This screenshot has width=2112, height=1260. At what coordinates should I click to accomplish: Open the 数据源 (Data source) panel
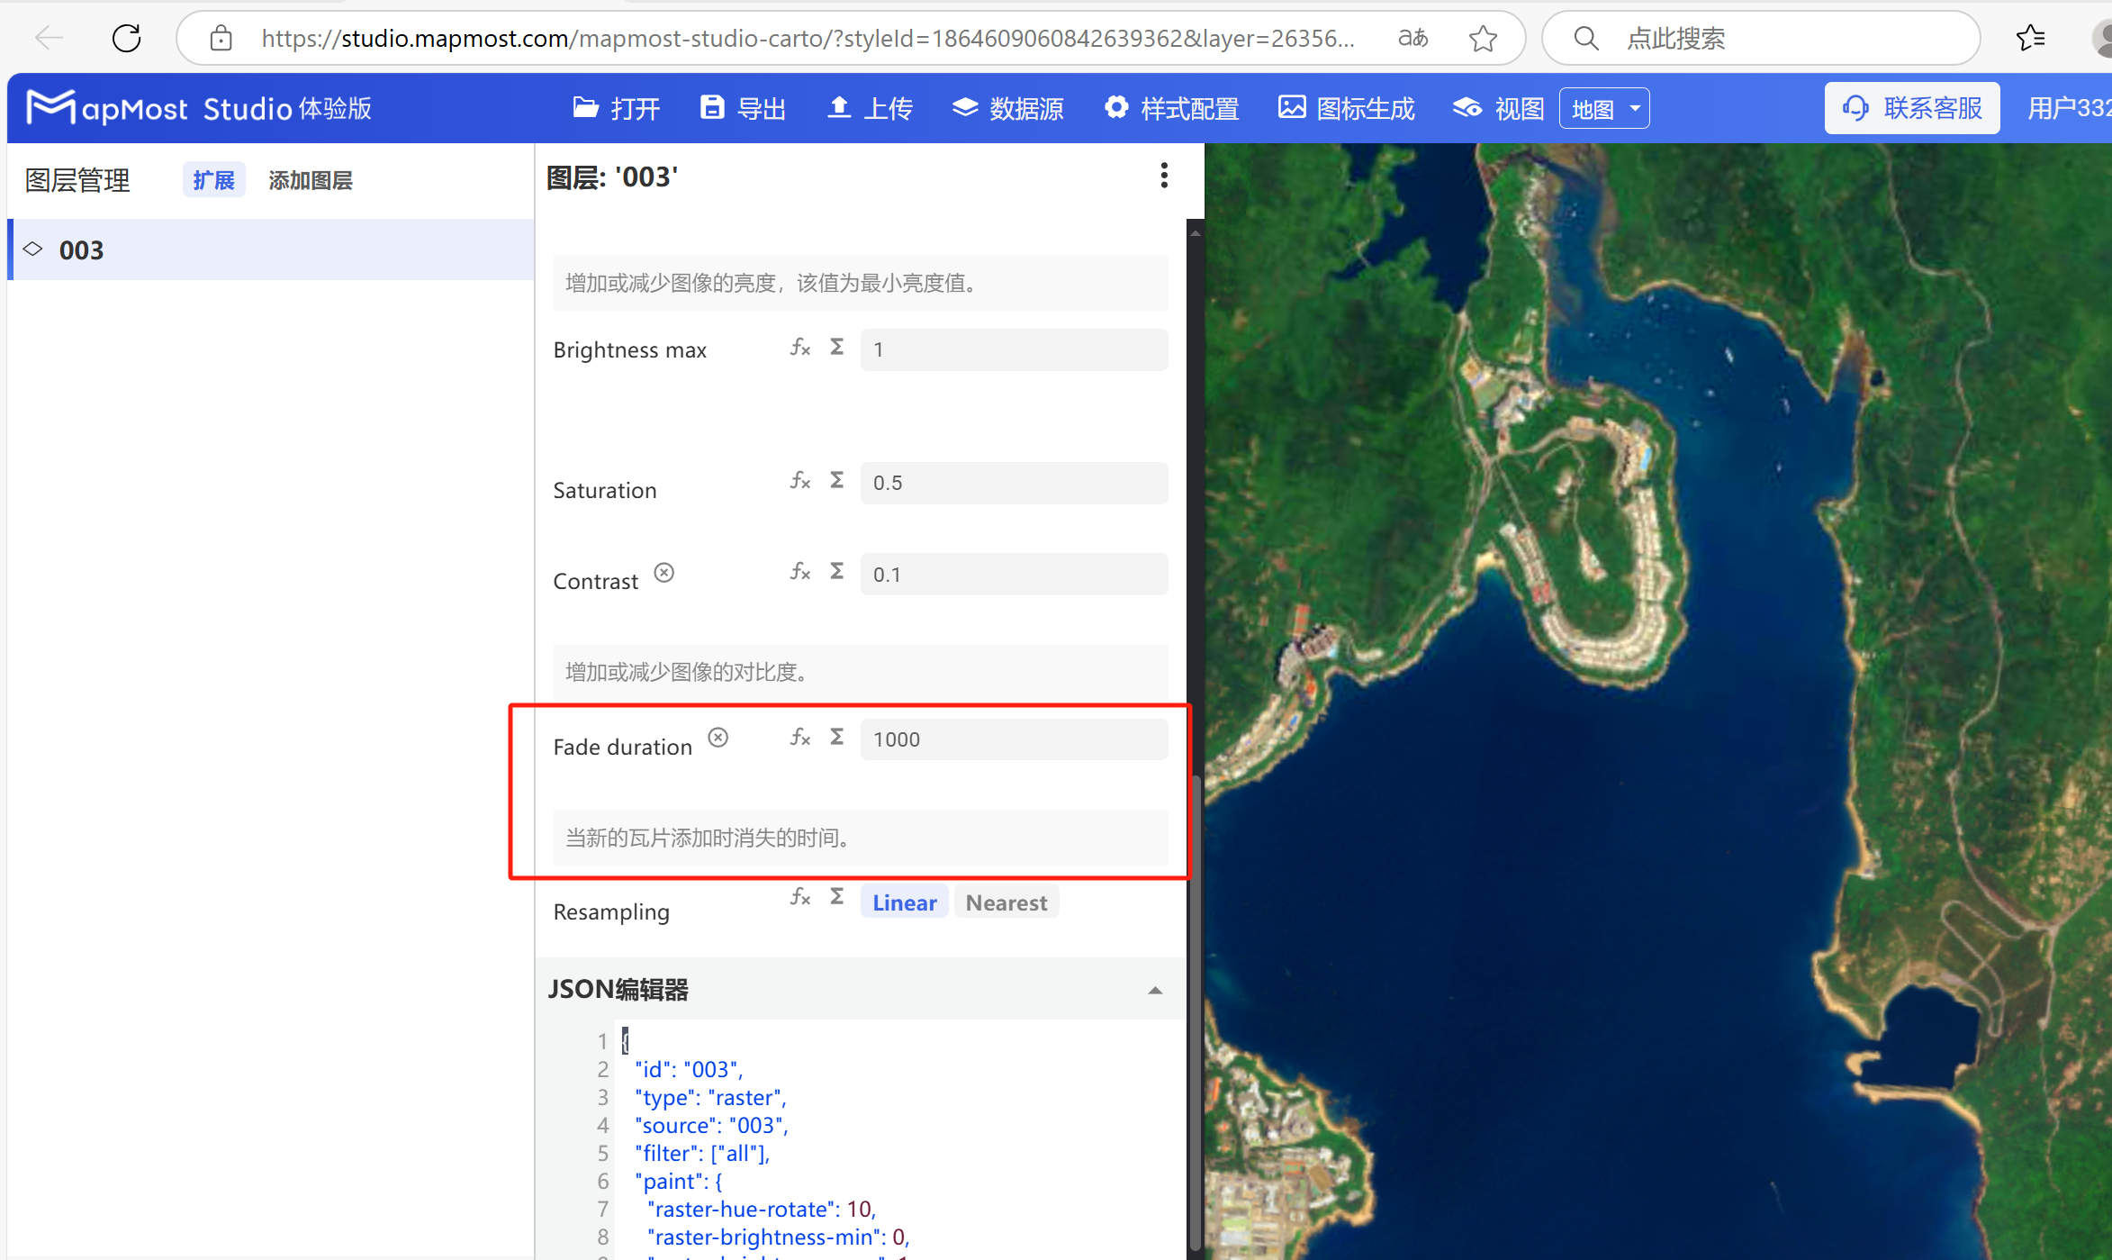965,107
